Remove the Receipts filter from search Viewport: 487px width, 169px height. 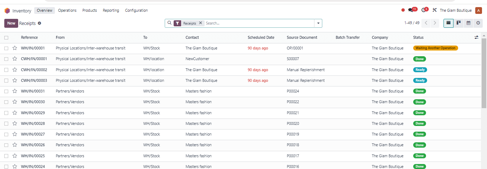coord(200,23)
